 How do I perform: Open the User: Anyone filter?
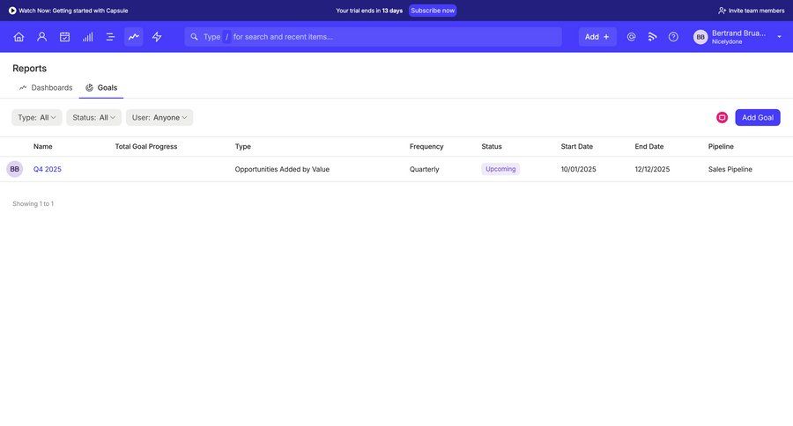click(x=159, y=118)
